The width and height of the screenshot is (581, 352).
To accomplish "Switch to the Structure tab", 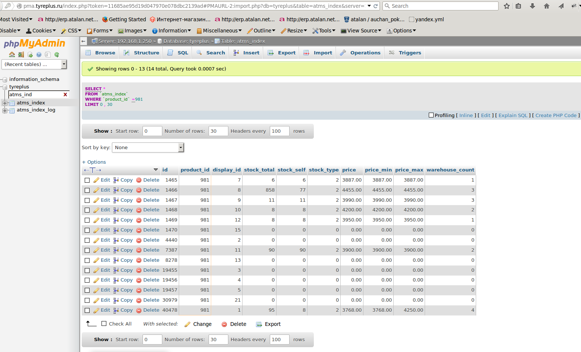I will pos(141,53).
